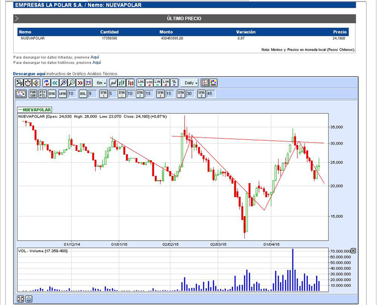Click the Cantidad column header
This screenshot has height=305, width=381.
(110, 32)
